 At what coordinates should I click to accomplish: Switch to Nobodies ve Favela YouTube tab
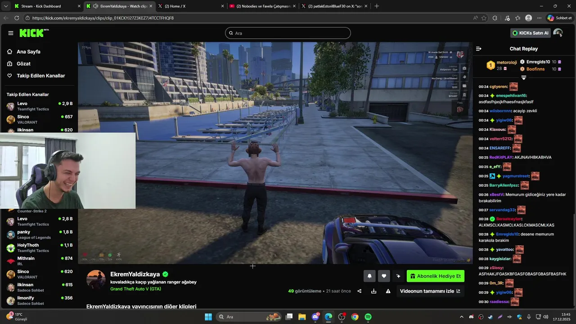(x=262, y=6)
